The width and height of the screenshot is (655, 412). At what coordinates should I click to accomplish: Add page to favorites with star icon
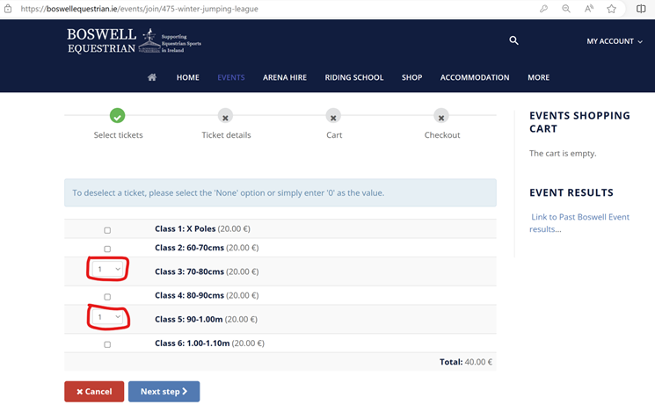point(612,9)
